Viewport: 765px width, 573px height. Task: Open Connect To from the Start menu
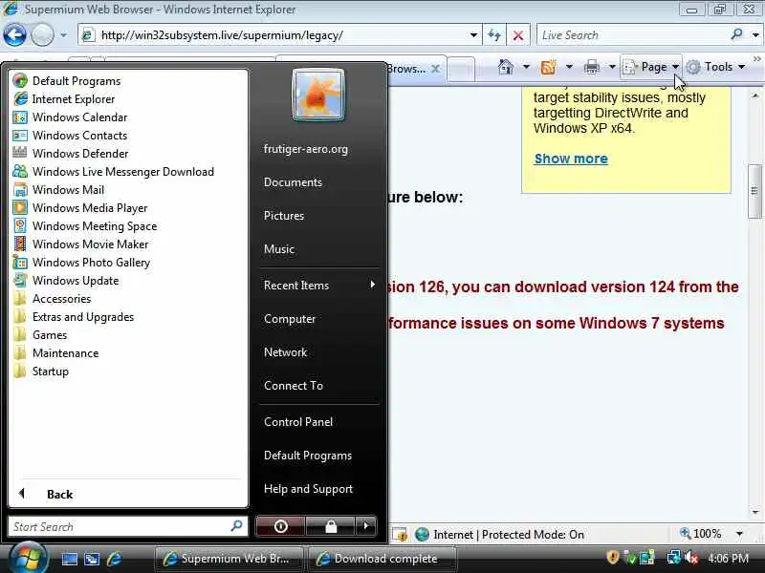tap(294, 386)
